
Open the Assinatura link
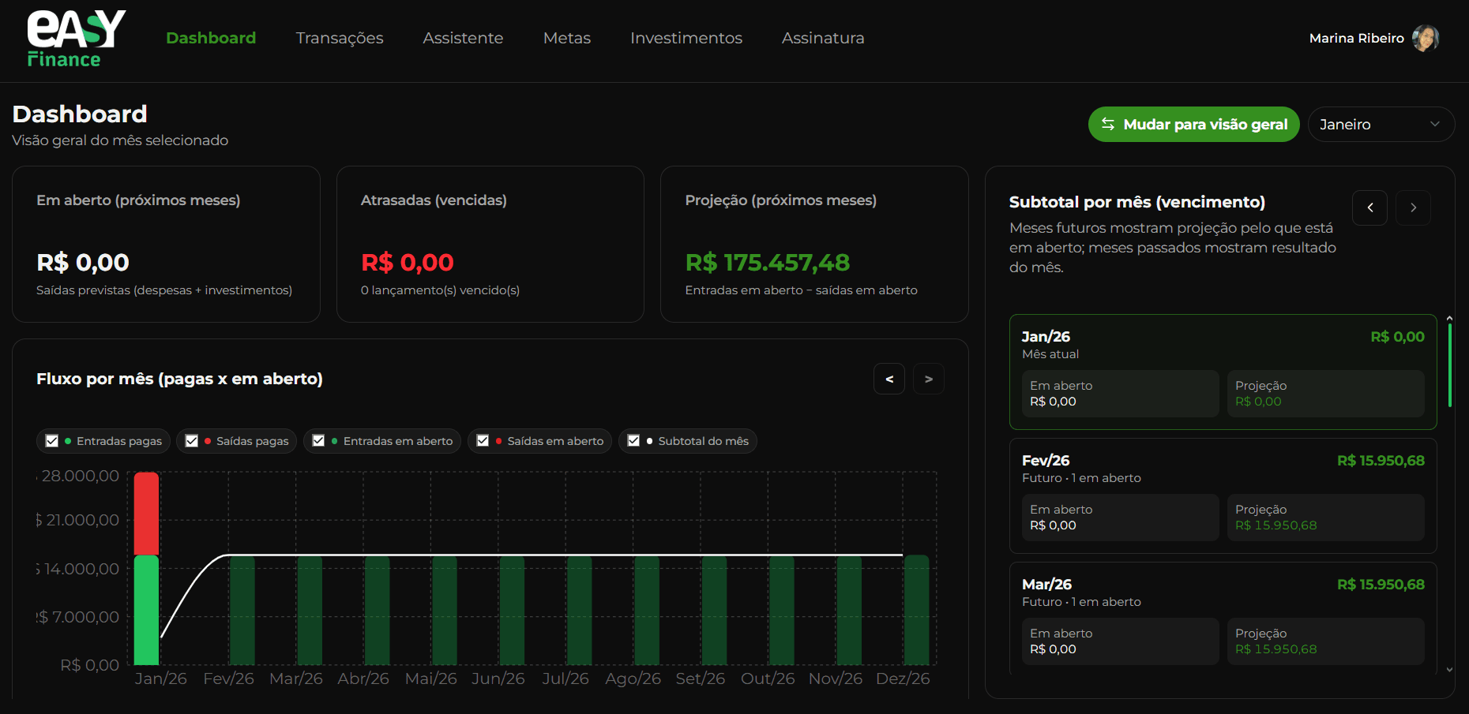823,38
